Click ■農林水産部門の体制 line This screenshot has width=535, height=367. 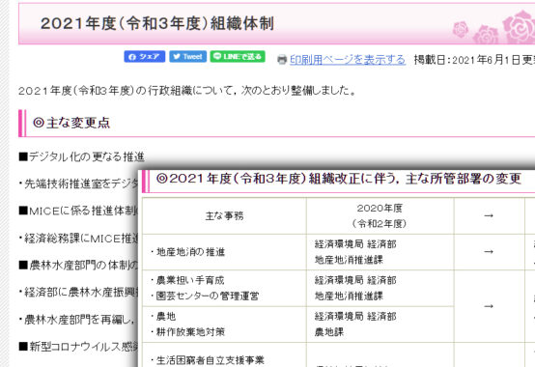(x=78, y=265)
